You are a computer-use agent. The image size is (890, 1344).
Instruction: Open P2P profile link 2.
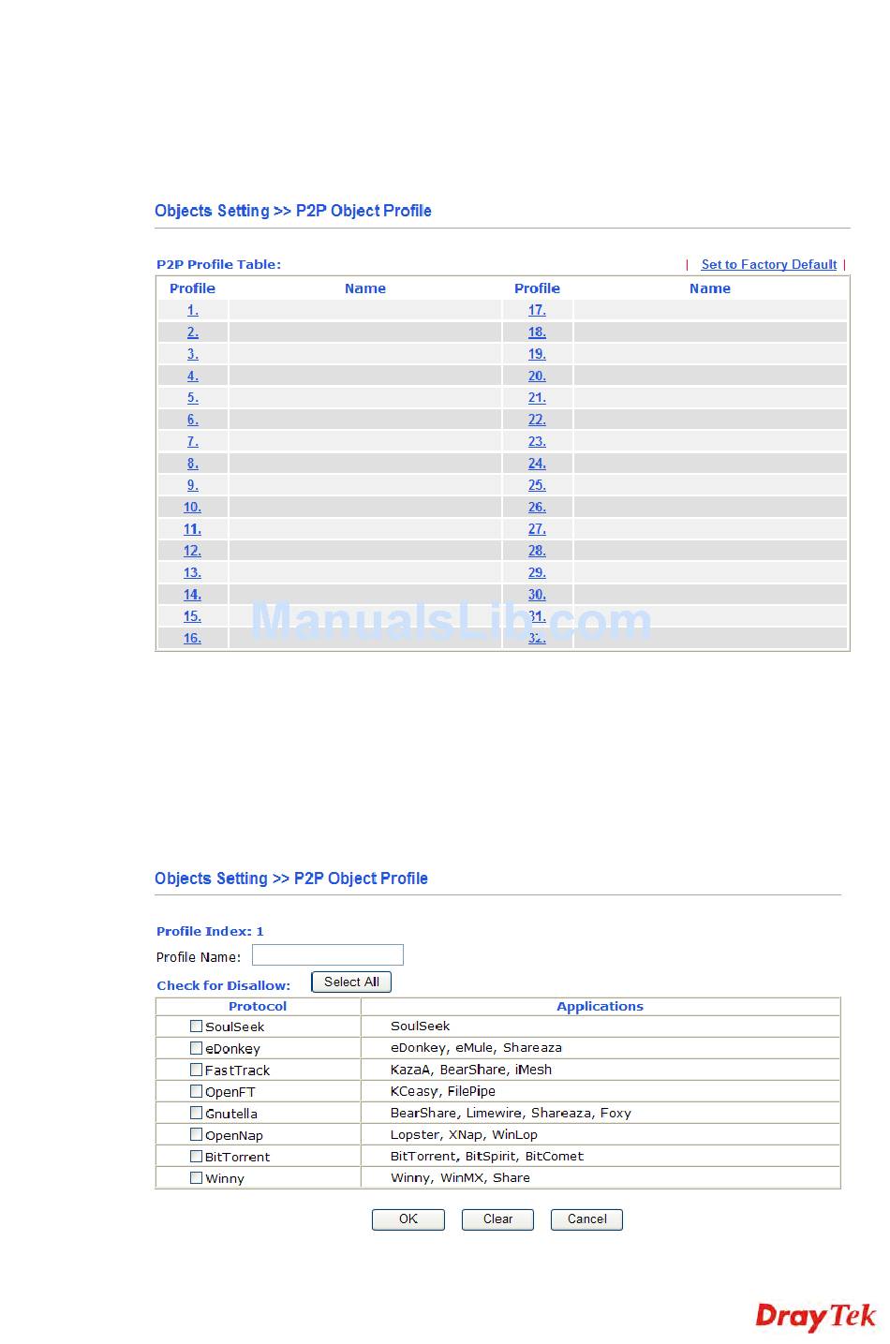[192, 332]
